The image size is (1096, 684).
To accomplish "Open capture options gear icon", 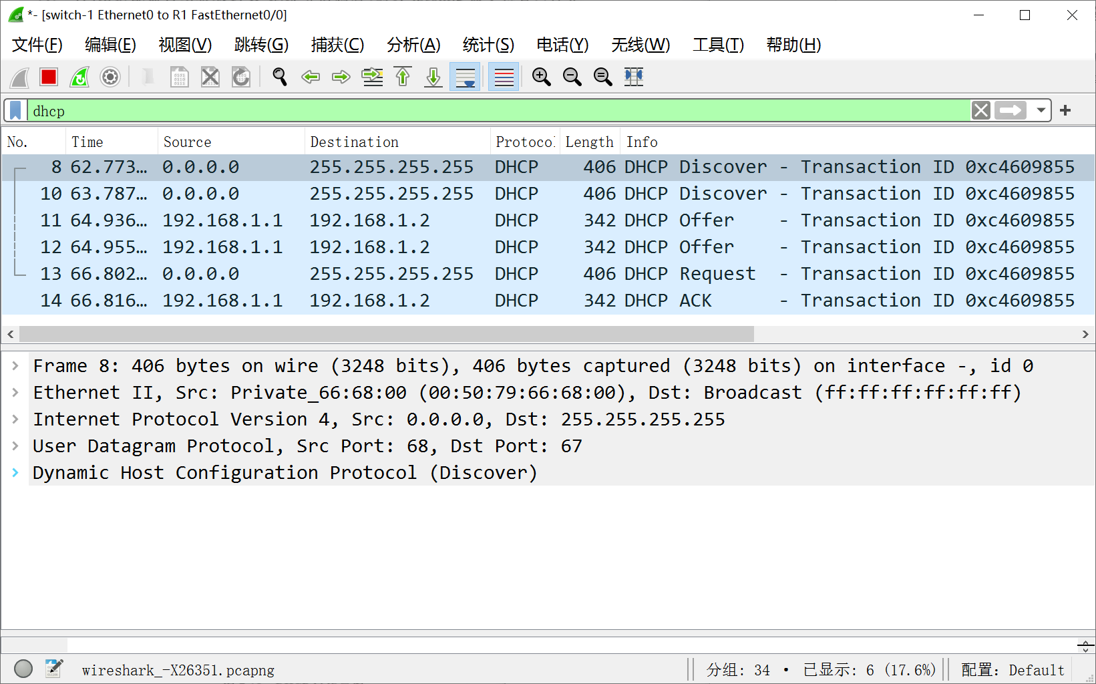I will (110, 77).
